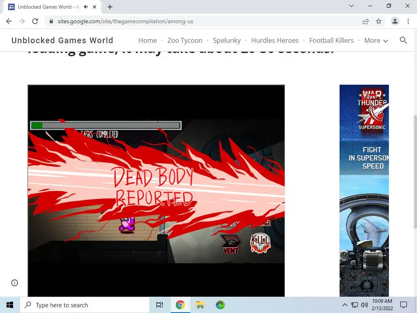Open Chrome's three-dot menu
417x313 pixels.
click(408, 21)
